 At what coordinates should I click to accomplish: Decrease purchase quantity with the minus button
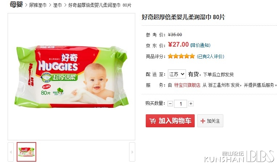(x=170, y=104)
